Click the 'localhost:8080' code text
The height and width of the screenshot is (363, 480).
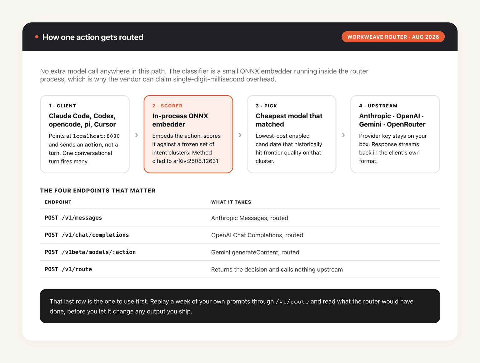(x=96, y=136)
